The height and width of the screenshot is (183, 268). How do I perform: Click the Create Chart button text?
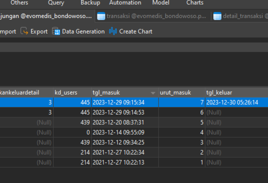[x=136, y=31]
